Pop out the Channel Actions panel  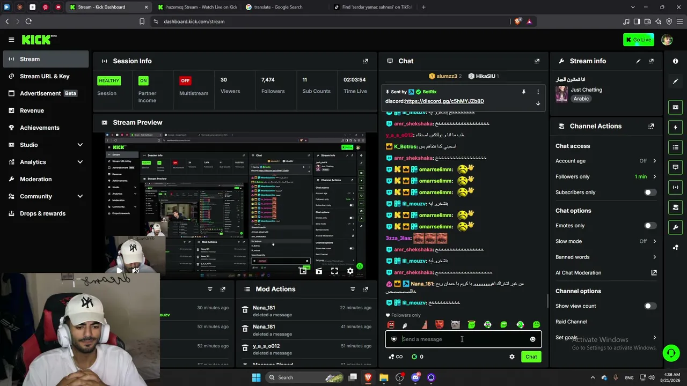tap(651, 126)
